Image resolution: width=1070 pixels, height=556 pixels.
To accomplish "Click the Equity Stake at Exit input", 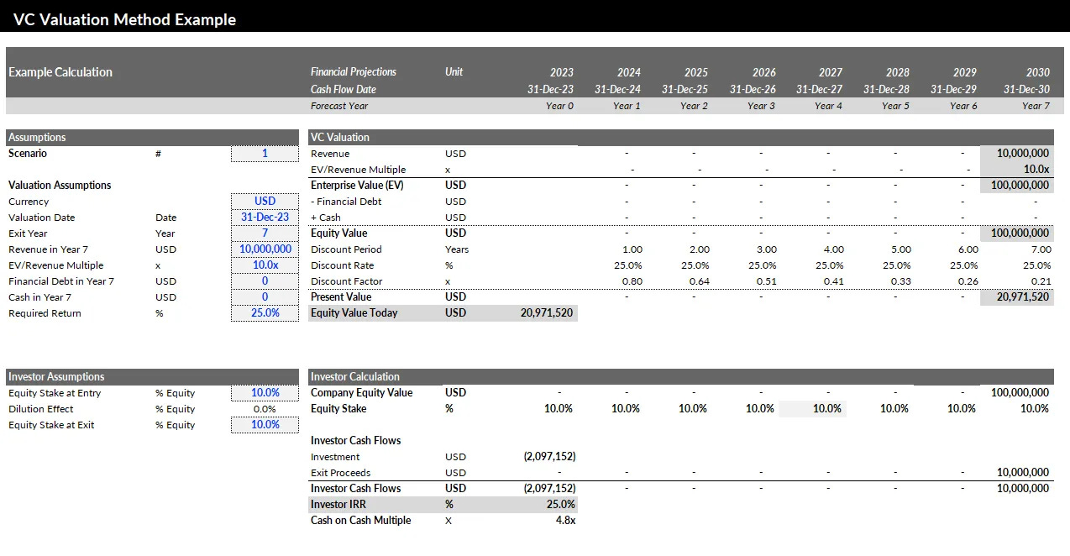I will (265, 424).
